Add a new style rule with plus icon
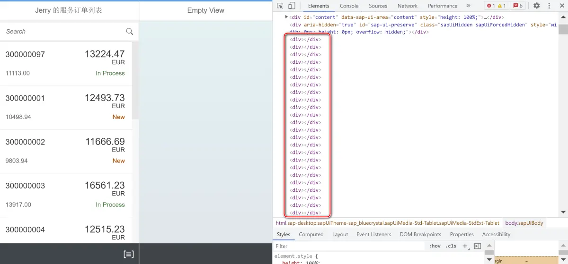Viewport: 568px width, 264px height. click(x=465, y=246)
